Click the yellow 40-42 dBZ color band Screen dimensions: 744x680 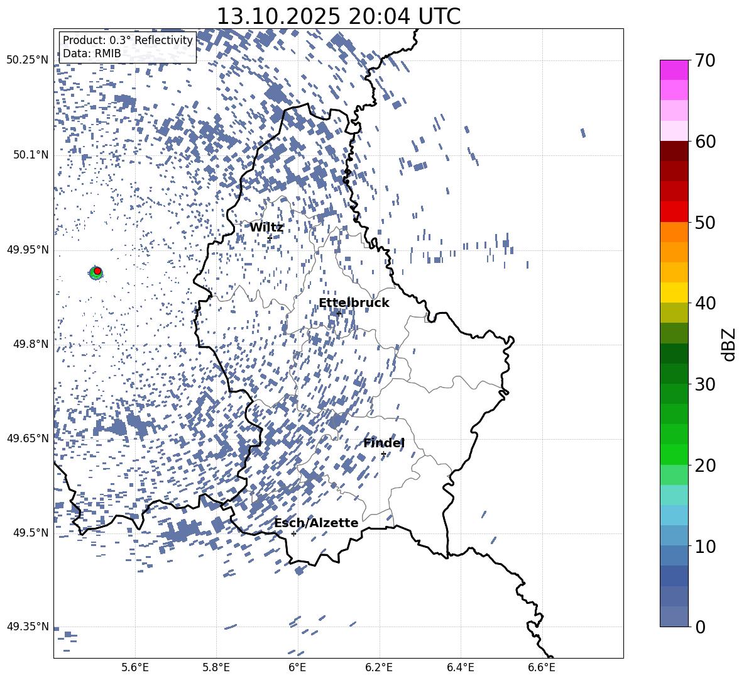click(674, 293)
